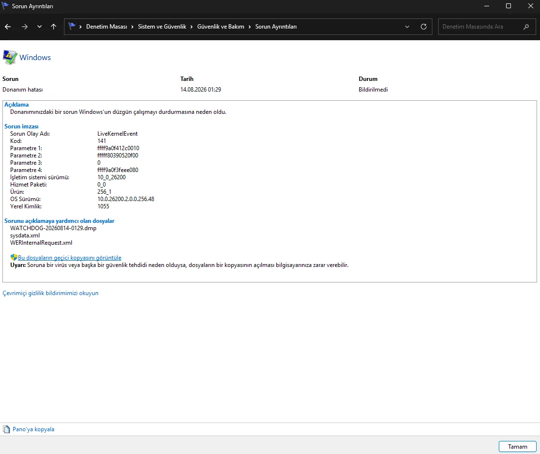Image resolution: width=540 pixels, height=454 pixels.
Task: Click Donanım hatası problem text
Action: coord(22,90)
